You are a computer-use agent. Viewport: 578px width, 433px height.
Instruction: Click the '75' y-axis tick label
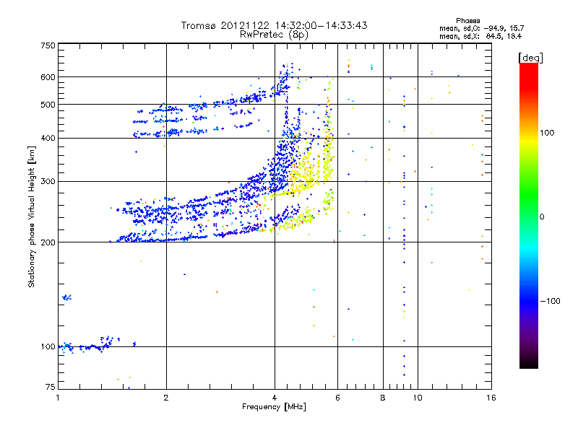pos(51,387)
